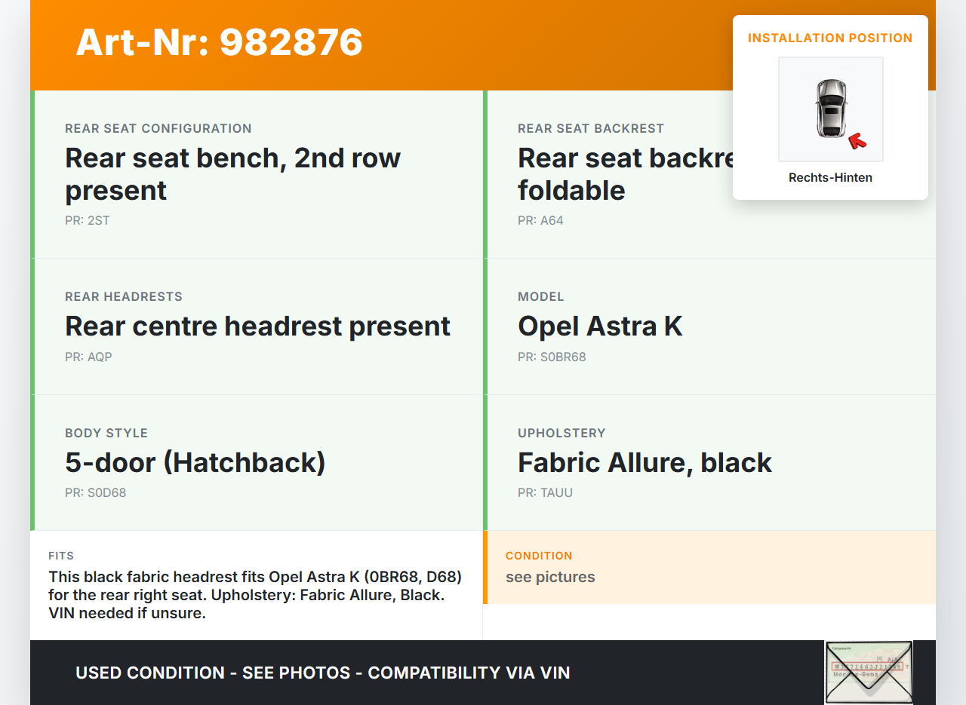Click the Fits description paragraph
Screen dimensions: 966x705
tap(255, 595)
